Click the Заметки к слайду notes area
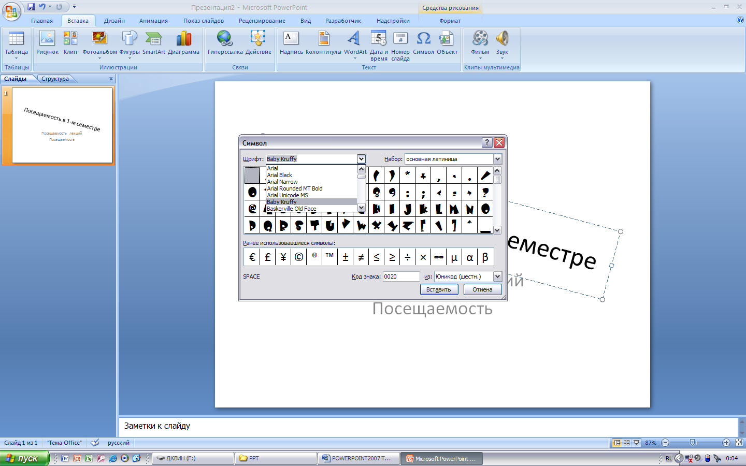 [x=428, y=426]
